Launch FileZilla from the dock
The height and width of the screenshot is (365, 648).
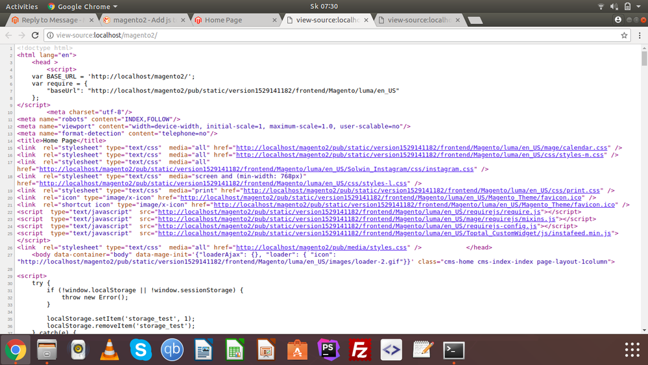click(x=360, y=350)
